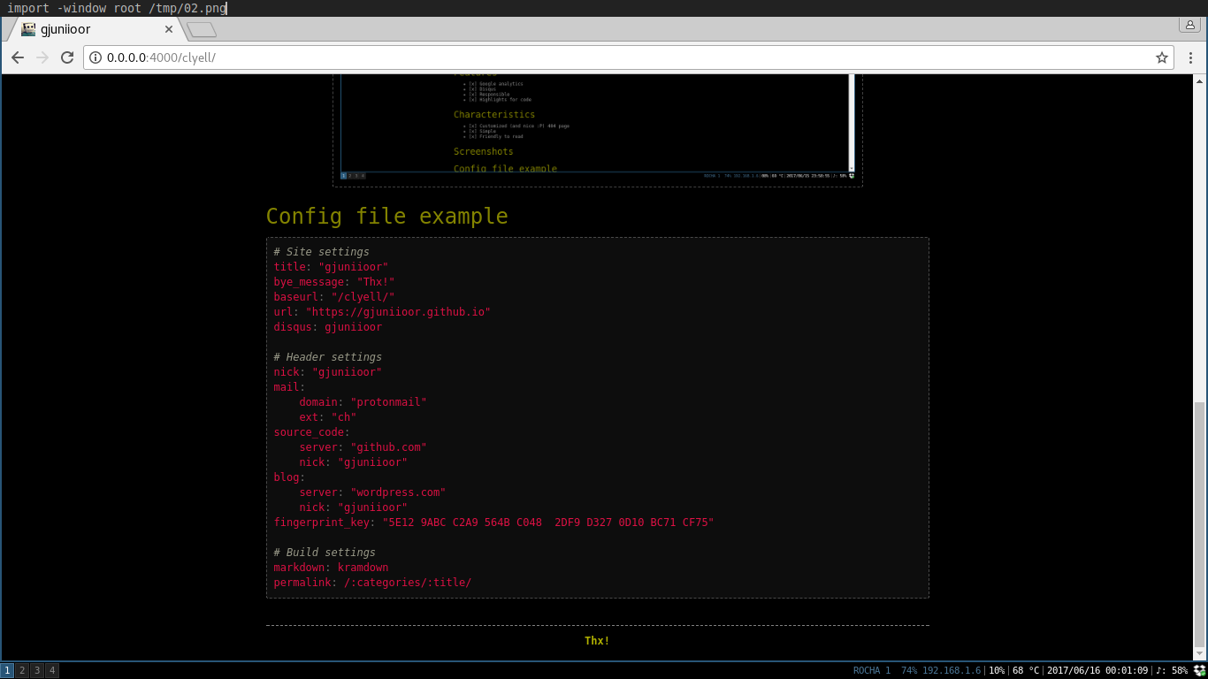Open the Chrome three-dot menu
This screenshot has width=1208, height=679.
1189,57
